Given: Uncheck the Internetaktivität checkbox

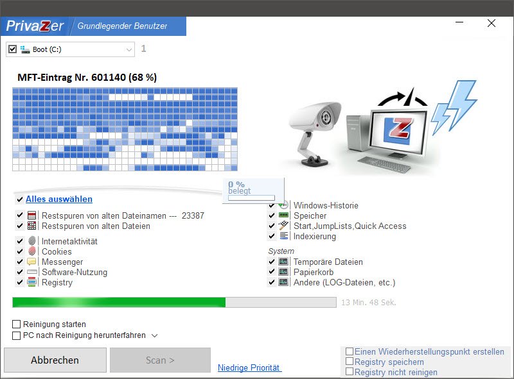Looking at the screenshot, I should pos(20,241).
